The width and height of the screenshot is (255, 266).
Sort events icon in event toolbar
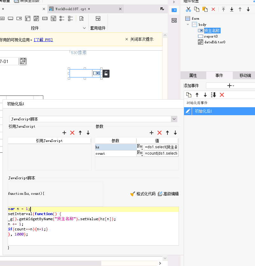213,95
